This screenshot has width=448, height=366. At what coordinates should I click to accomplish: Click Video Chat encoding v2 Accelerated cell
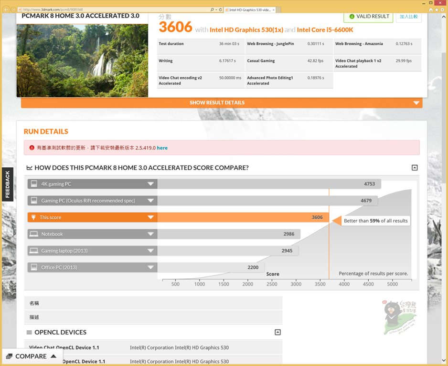pos(201,81)
